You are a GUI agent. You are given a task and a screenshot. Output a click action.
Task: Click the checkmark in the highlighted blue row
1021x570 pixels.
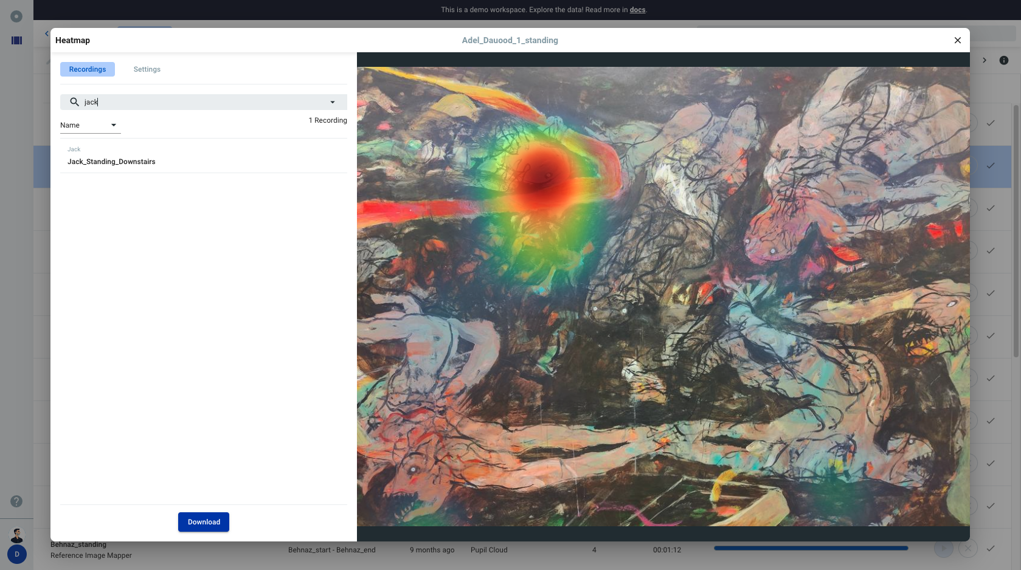point(991,165)
